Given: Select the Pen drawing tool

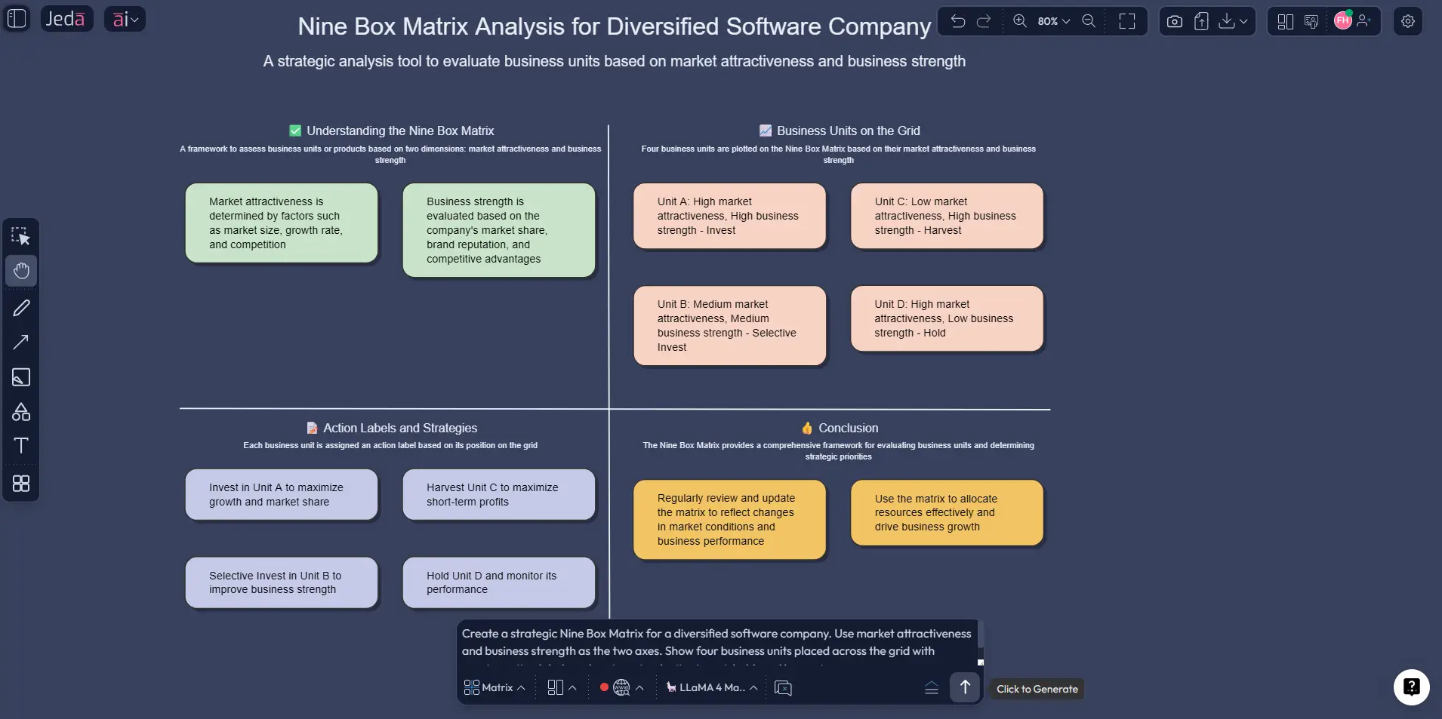Looking at the screenshot, I should (20, 307).
